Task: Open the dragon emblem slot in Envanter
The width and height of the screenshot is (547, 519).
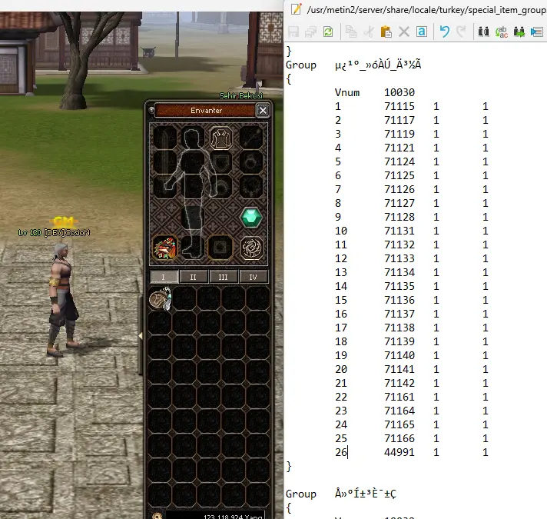Action: click(251, 248)
